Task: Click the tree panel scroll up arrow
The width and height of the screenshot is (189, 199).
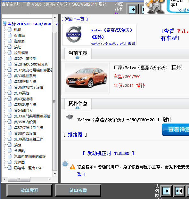Action: tap(55, 17)
